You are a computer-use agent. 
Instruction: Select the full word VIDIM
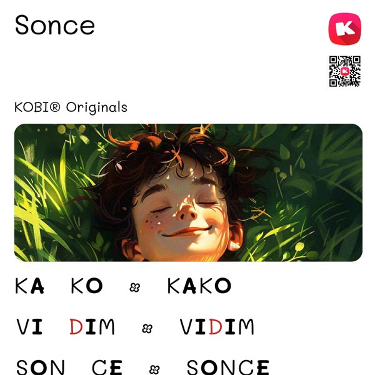[217, 326]
